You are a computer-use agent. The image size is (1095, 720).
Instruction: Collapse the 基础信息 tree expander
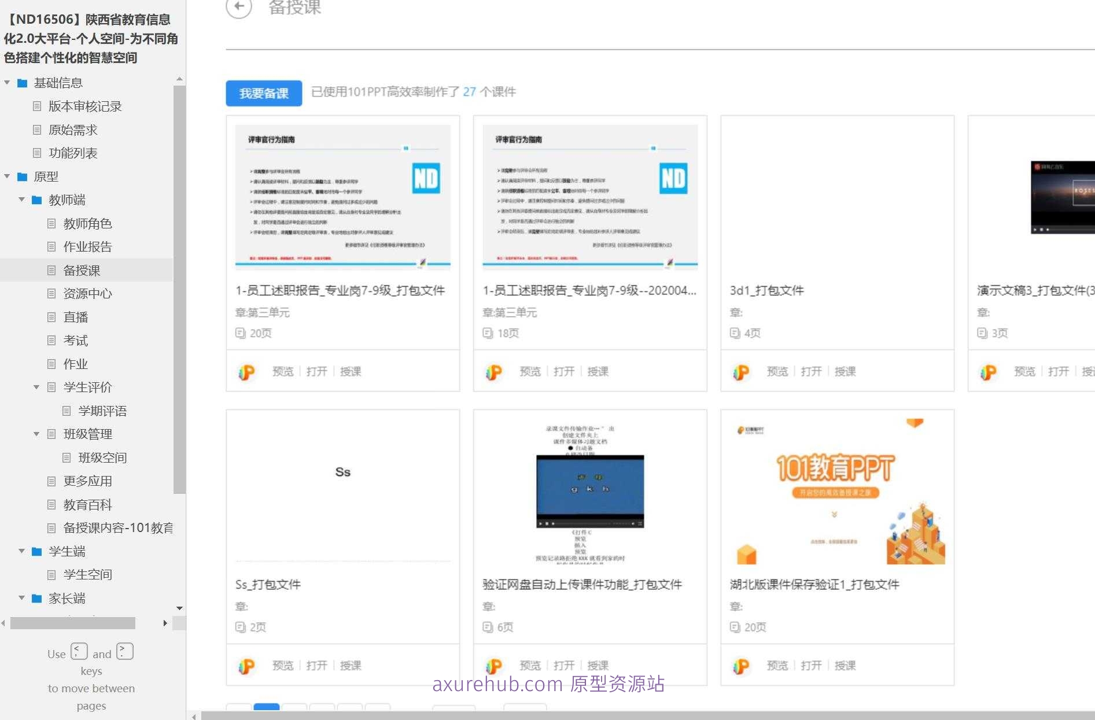[x=7, y=83]
